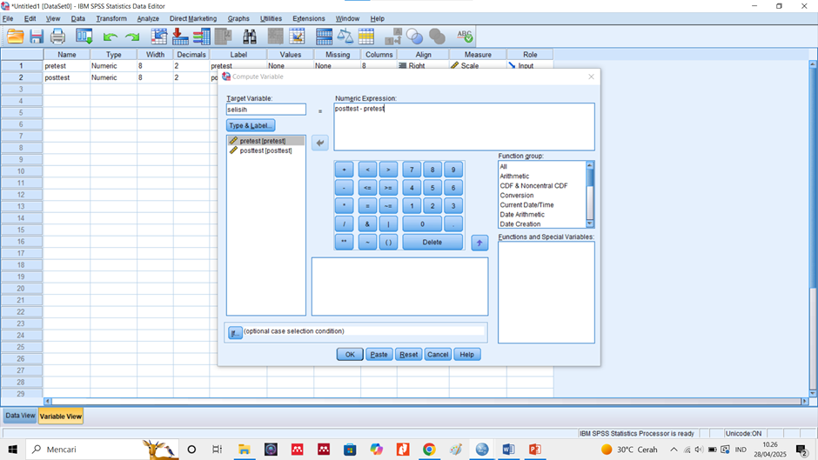Open the Transform menu
Viewport: 818px width, 460px height.
click(111, 18)
